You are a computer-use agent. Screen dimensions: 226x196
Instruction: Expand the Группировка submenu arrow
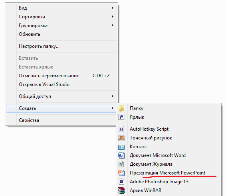pos(113,25)
